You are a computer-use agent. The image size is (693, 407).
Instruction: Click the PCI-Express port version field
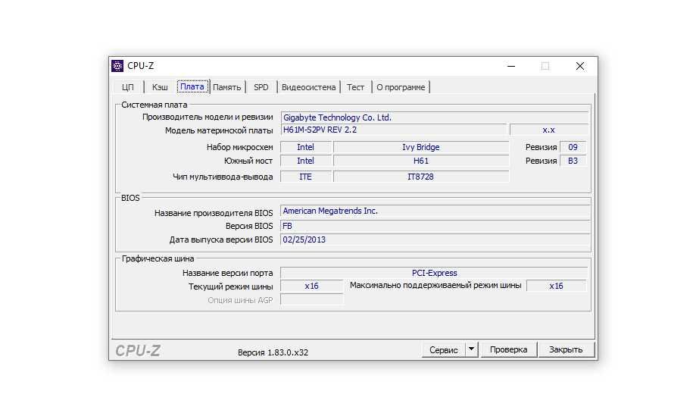(x=434, y=273)
